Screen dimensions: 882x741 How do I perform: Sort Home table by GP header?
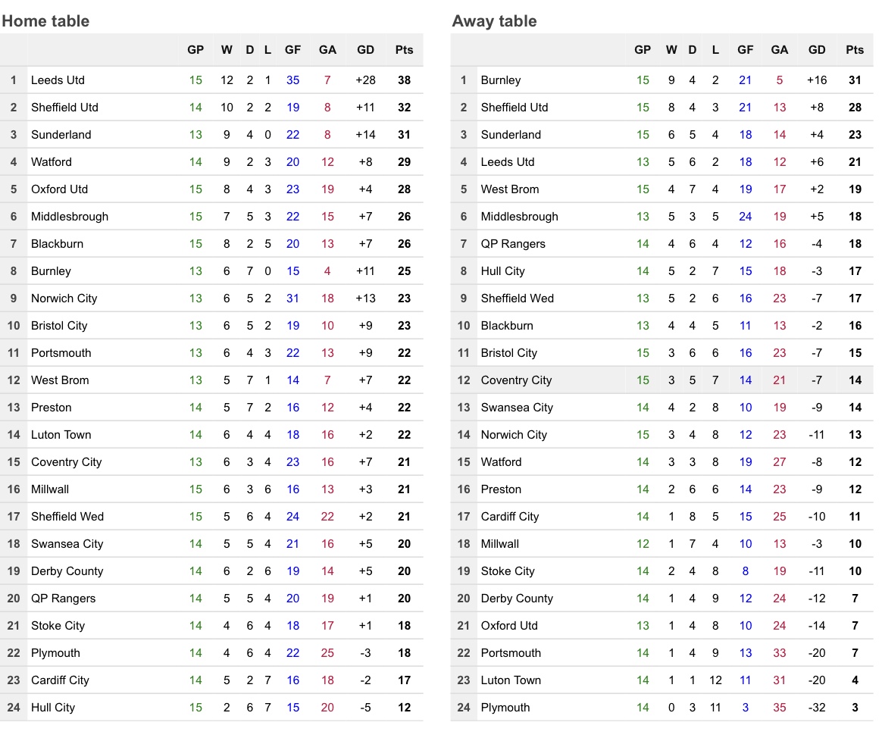coord(195,50)
